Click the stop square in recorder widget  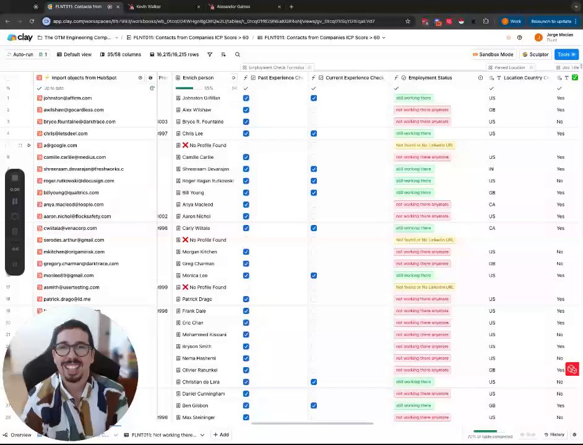(15, 178)
